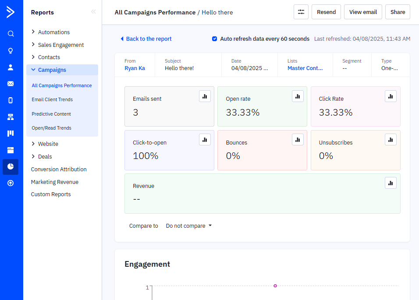Click the Automations flowchart icon in sidebar

(x=11, y=117)
